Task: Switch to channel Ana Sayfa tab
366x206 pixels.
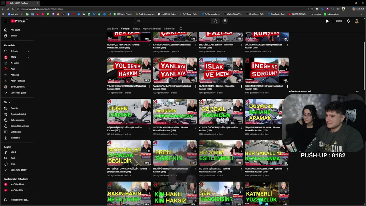Action: pyautogui.click(x=112, y=29)
